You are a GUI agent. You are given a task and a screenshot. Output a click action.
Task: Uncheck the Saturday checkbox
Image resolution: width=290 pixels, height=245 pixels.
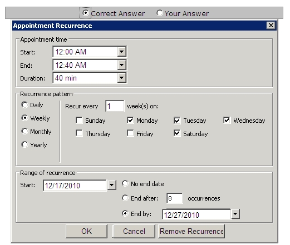177,133
